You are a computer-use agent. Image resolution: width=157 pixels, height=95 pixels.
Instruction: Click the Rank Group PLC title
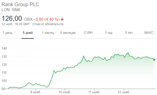(21, 5)
